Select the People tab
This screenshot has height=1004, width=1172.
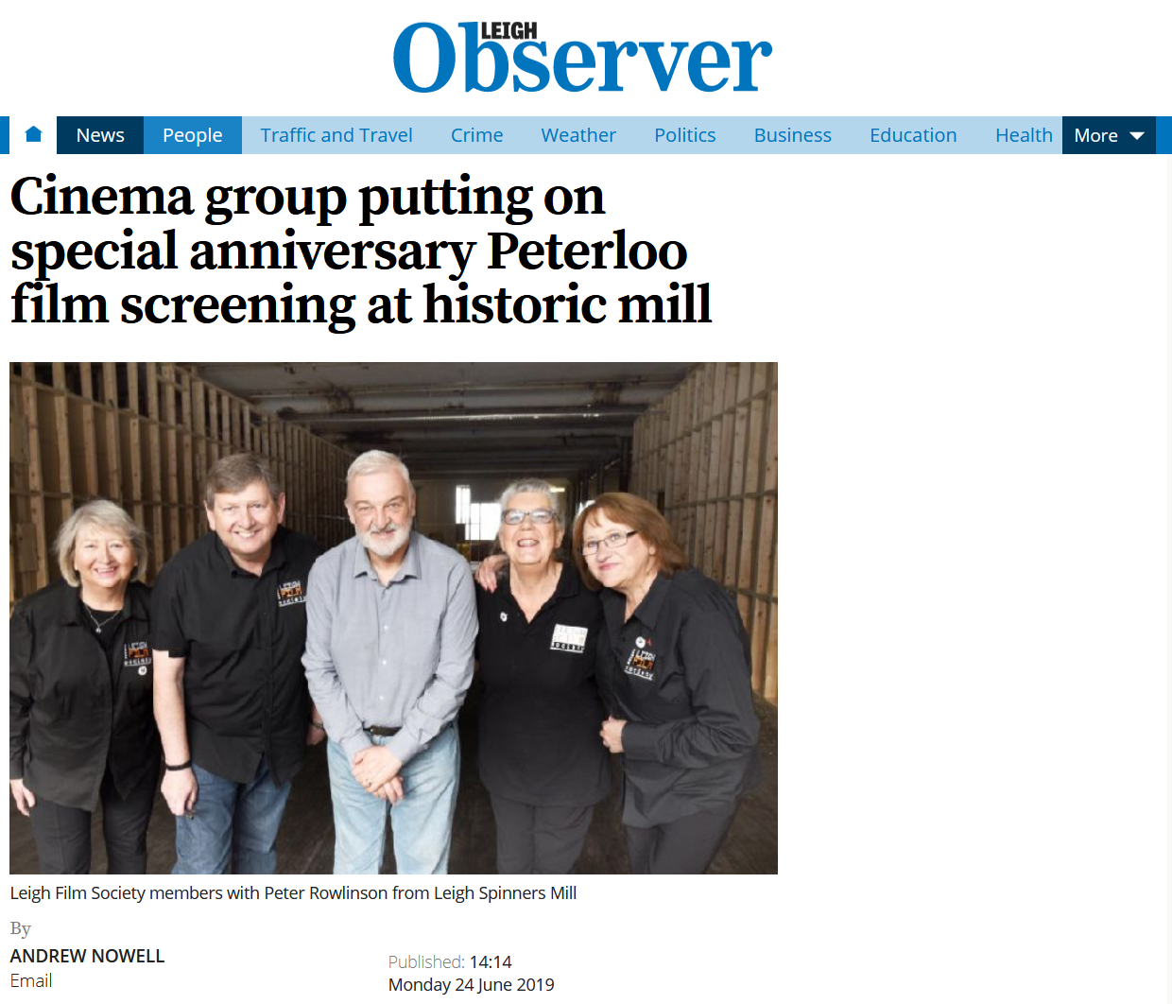point(193,135)
